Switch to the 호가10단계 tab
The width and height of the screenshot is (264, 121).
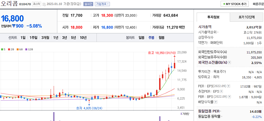246,17
